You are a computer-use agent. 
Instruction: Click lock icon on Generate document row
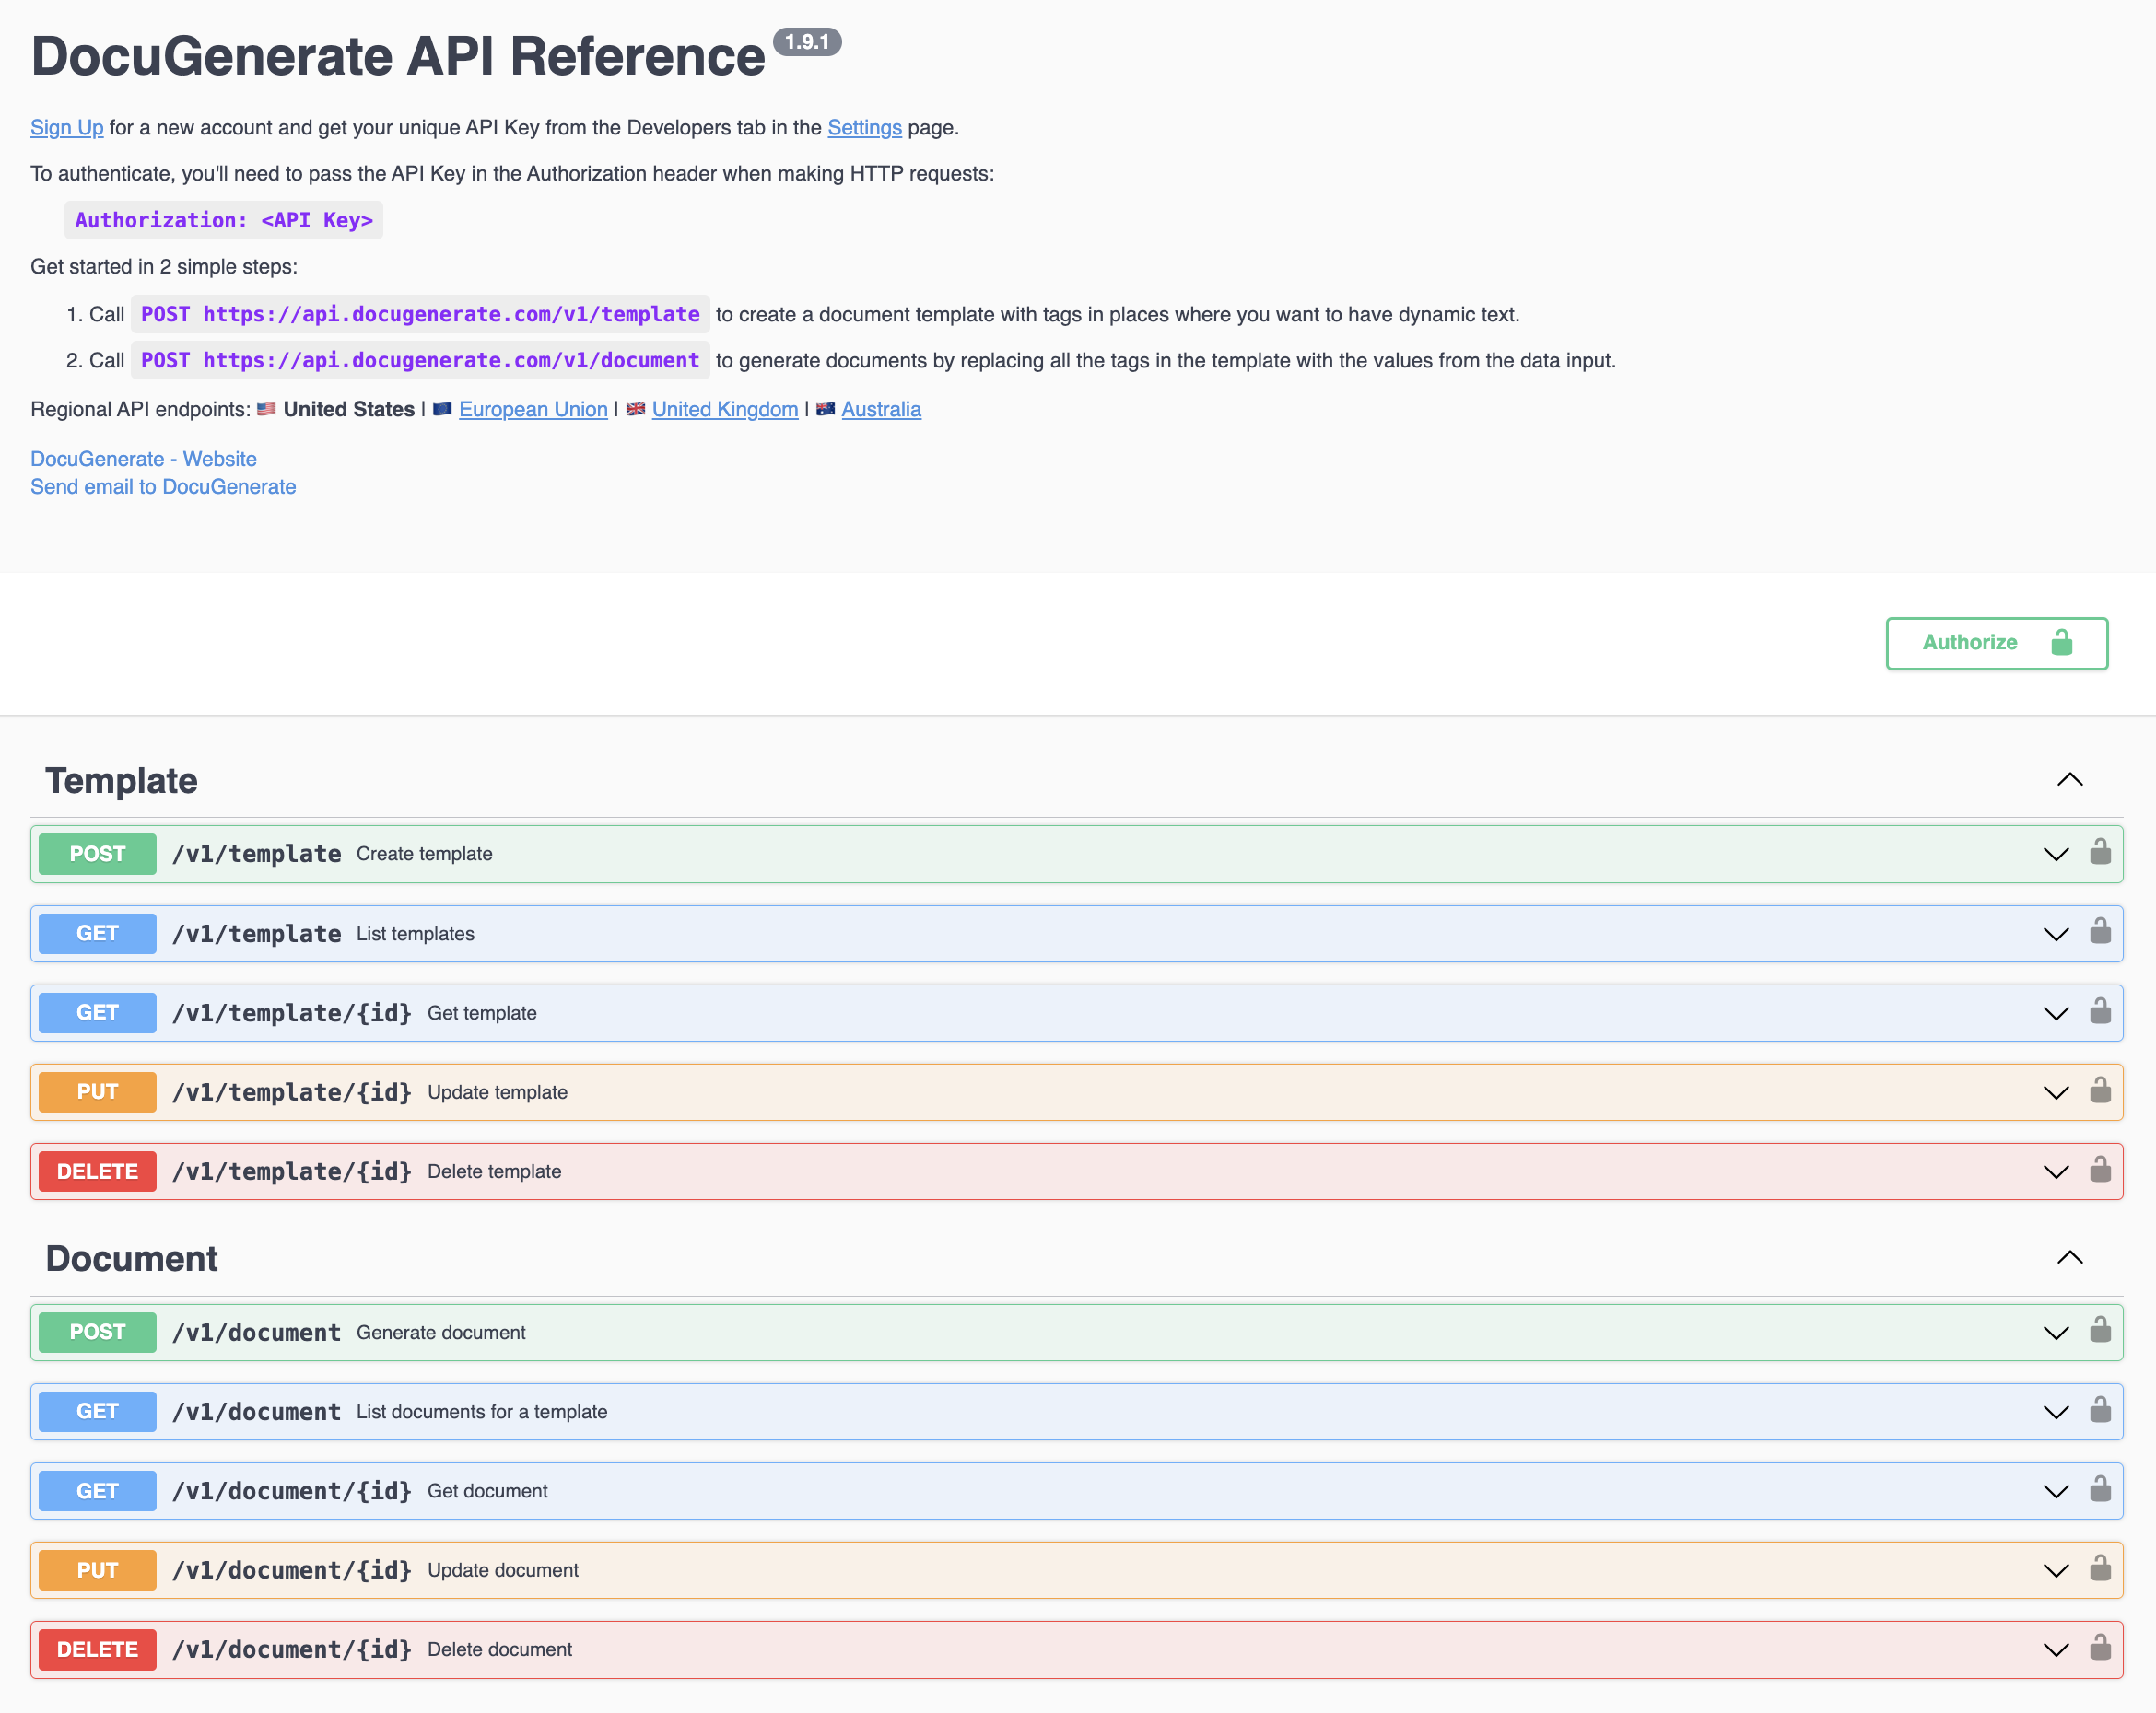(x=2100, y=1330)
